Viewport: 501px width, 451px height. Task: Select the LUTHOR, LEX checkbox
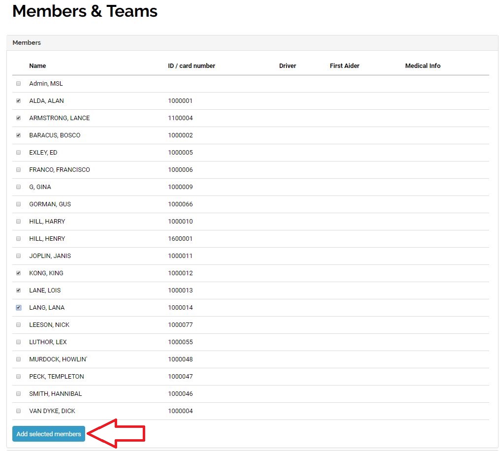[19, 342]
